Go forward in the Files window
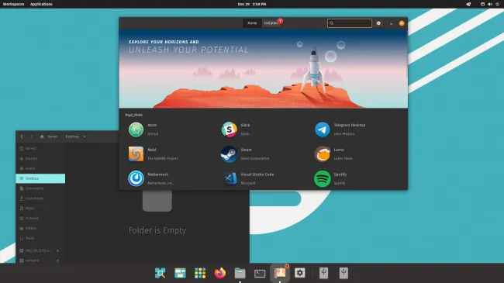 click(x=32, y=136)
